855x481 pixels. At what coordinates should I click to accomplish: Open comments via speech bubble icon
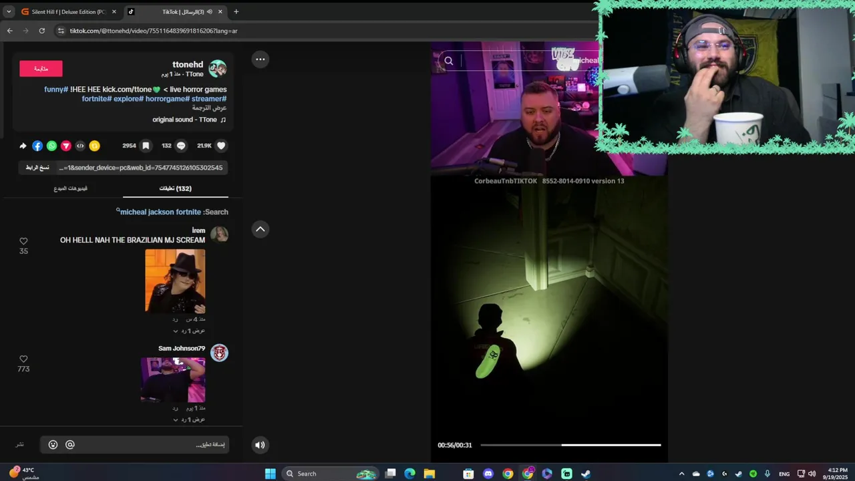[181, 146]
